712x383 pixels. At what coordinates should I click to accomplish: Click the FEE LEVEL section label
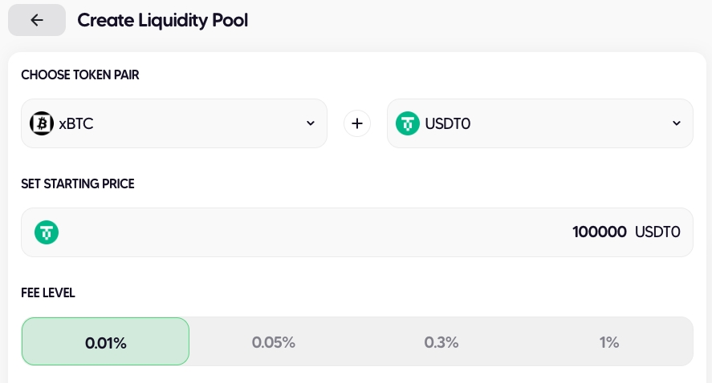pyautogui.click(x=48, y=293)
